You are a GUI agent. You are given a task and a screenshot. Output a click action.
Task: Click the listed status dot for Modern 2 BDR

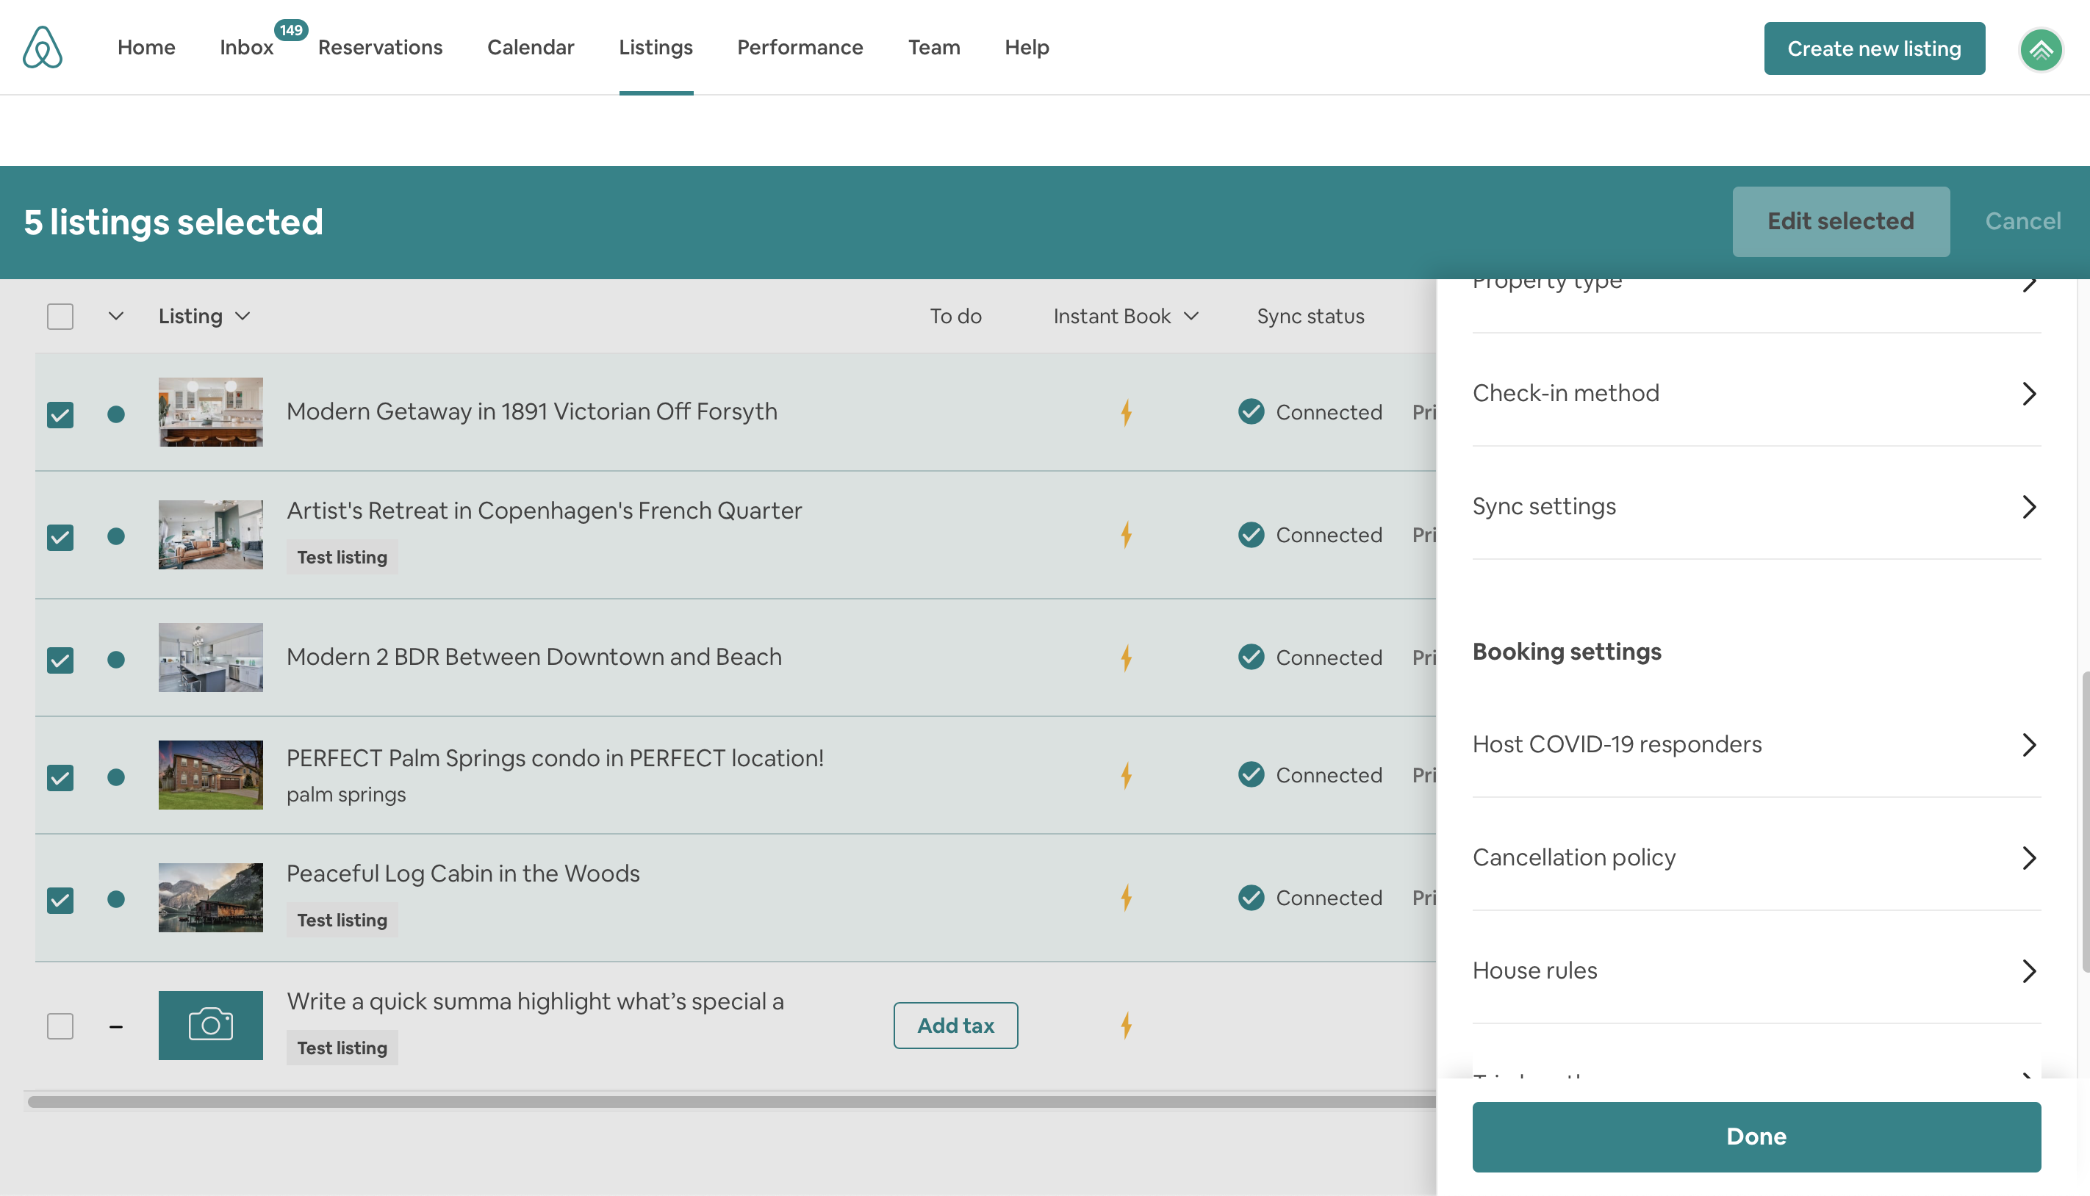coord(116,660)
